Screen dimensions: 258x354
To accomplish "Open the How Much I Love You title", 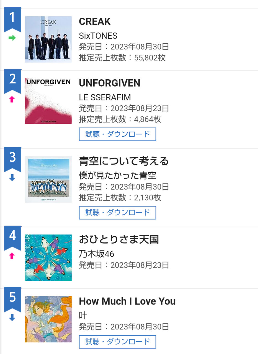I will tap(127, 301).
